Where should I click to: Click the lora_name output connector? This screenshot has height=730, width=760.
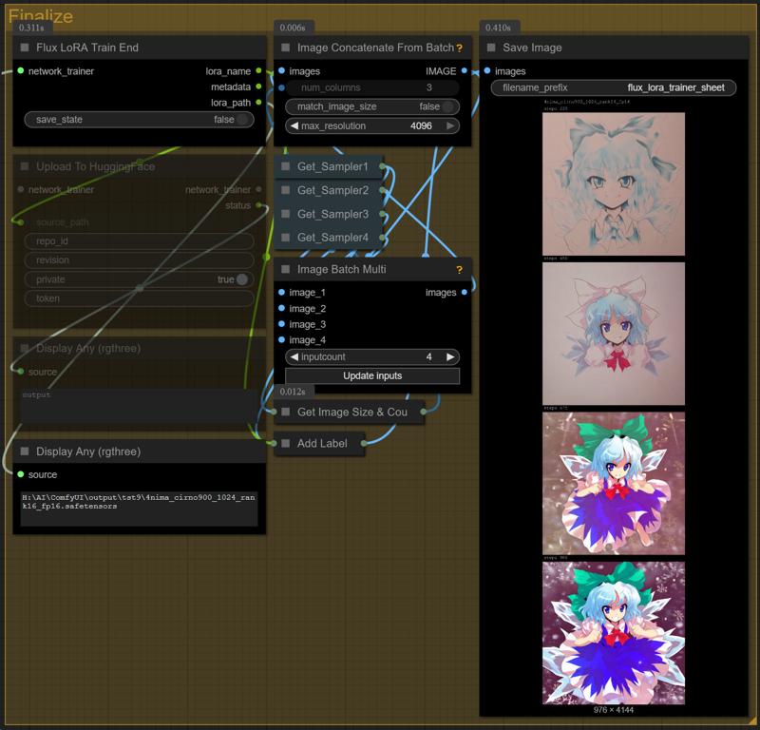pyautogui.click(x=258, y=71)
